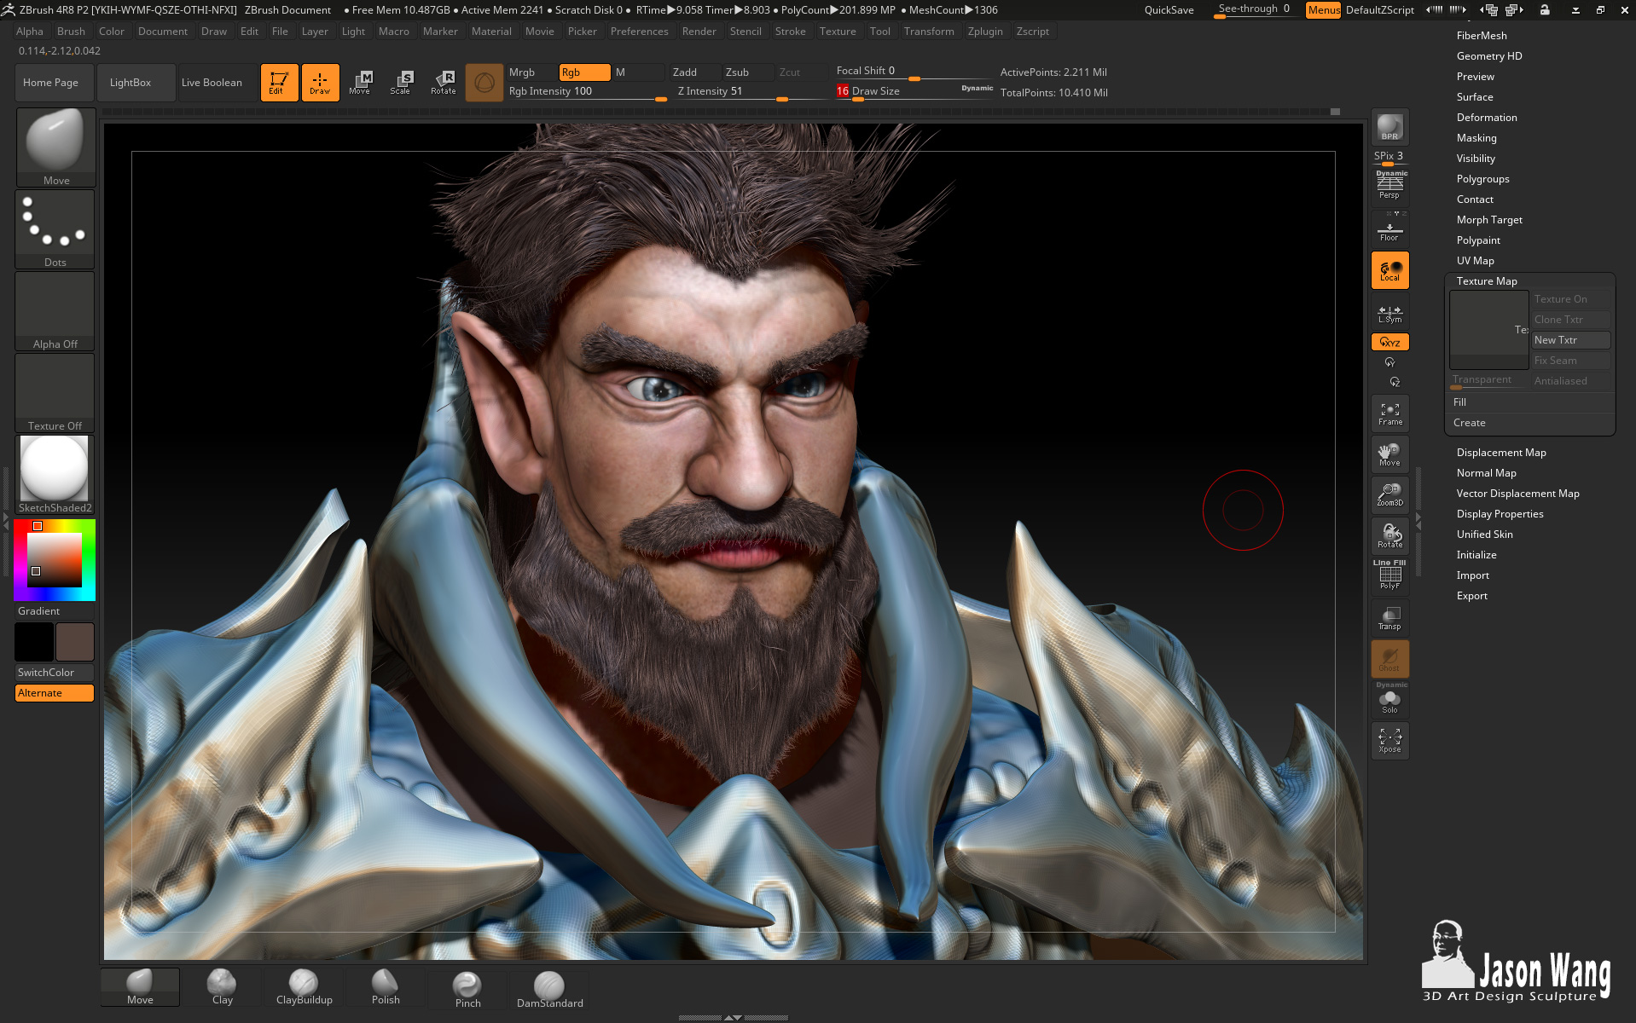Viewport: 1636px width, 1023px height.
Task: Toggle Solo mode
Action: click(x=1389, y=700)
